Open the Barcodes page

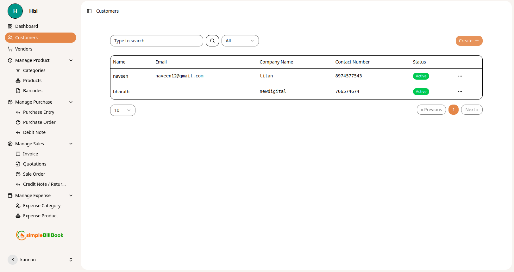click(33, 91)
